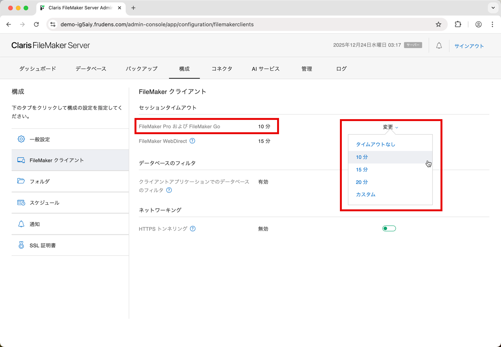Select FileMaker クライアント in the sidebar

point(70,160)
